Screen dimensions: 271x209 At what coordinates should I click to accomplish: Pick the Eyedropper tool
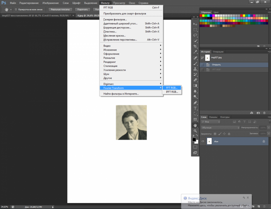tap(195, 52)
